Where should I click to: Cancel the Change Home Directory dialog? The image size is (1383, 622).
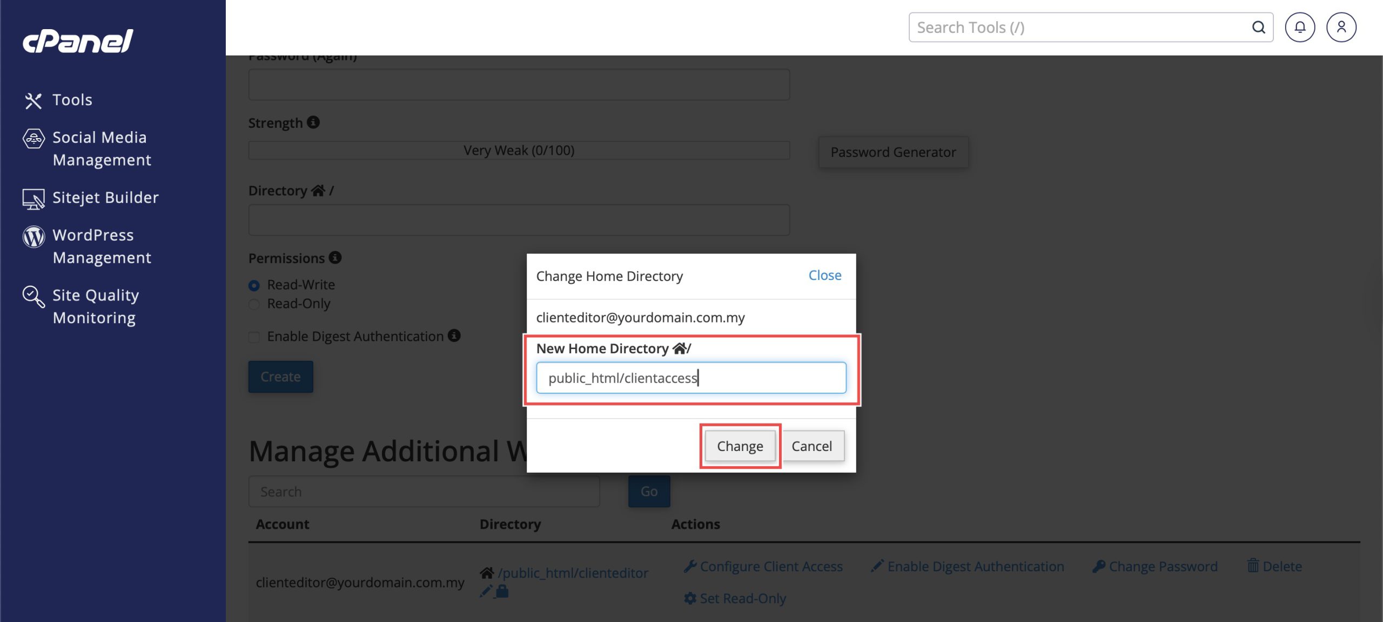coord(811,446)
